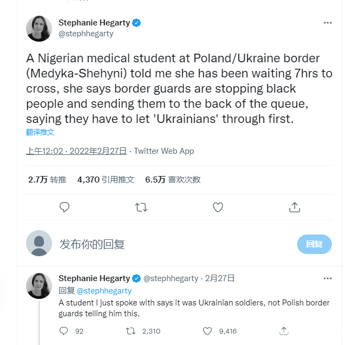Click the retweet icon on main tweet
This screenshot has width=353, height=345.
click(x=141, y=207)
